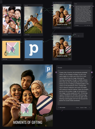Add variable in the small Prompt node
The height and width of the screenshot is (129, 95).
77,26
